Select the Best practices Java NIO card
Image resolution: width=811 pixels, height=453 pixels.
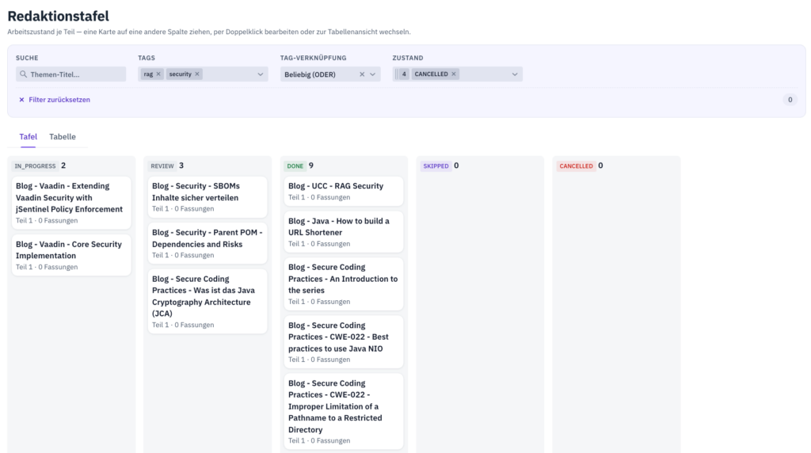pos(344,342)
